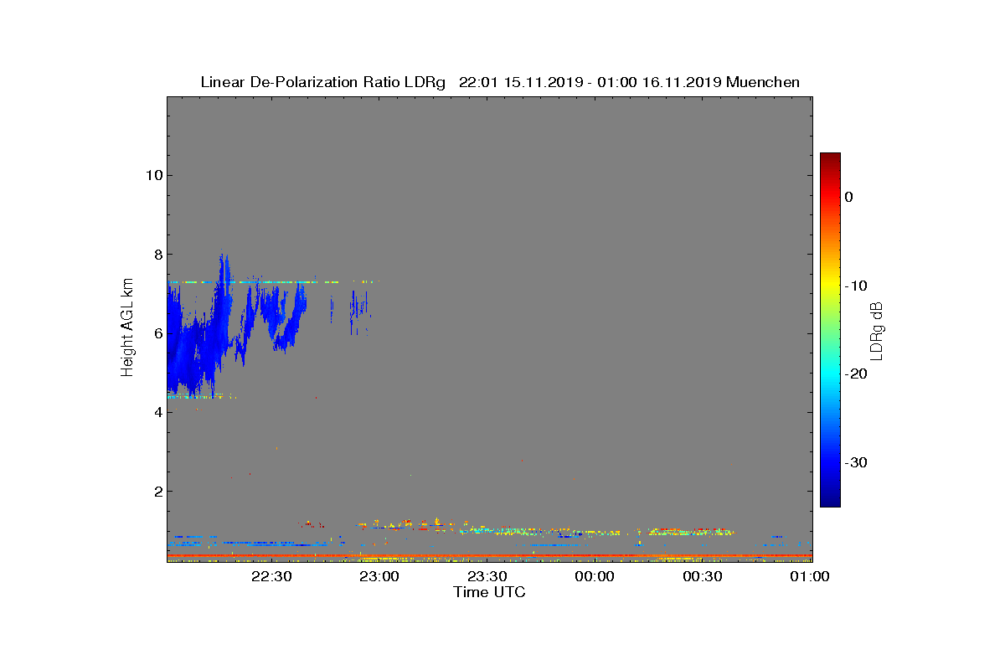Click the 01:00 time tick label
The height and width of the screenshot is (670, 1005).
click(x=810, y=576)
